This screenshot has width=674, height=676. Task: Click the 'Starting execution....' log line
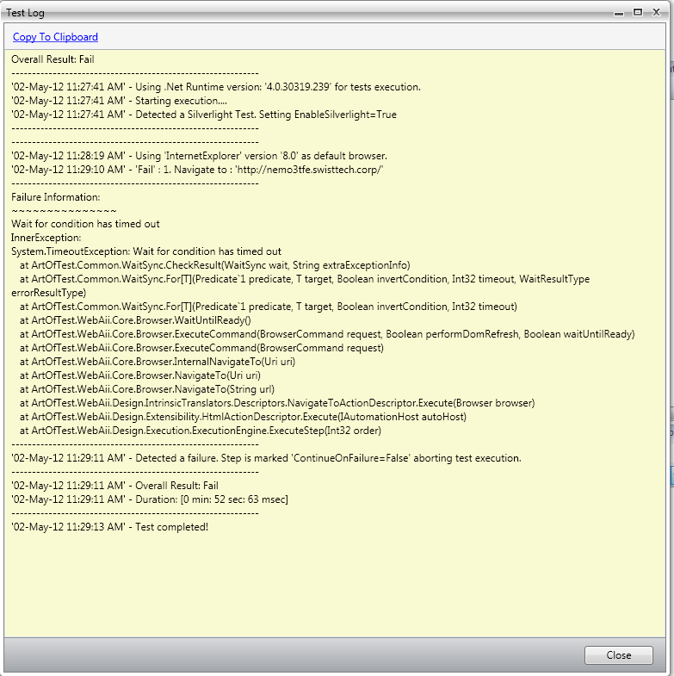pyautogui.click(x=119, y=101)
